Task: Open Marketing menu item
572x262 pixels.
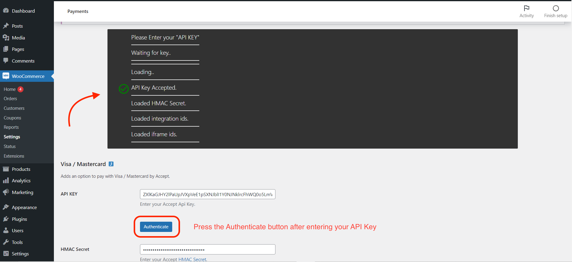Action: pyautogui.click(x=23, y=193)
